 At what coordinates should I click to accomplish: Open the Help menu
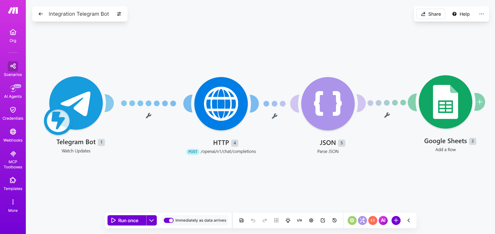point(461,14)
